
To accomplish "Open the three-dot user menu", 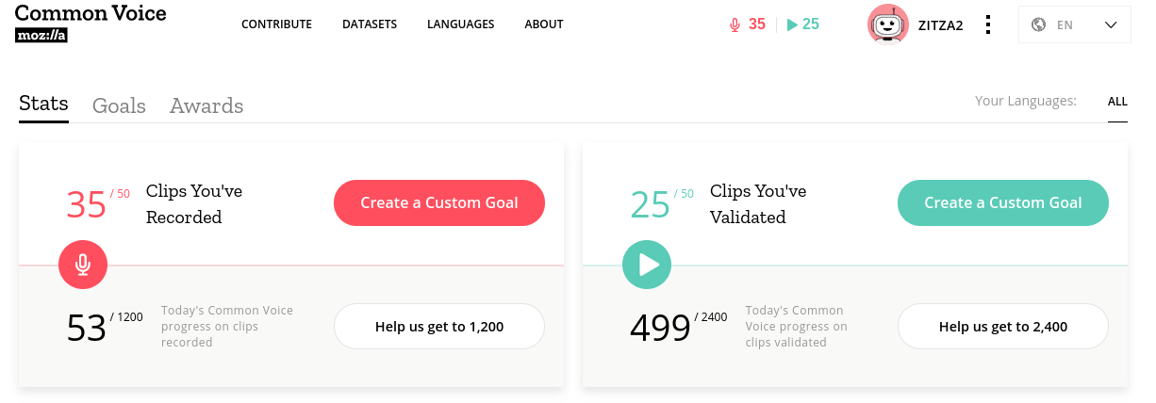I will [x=987, y=24].
